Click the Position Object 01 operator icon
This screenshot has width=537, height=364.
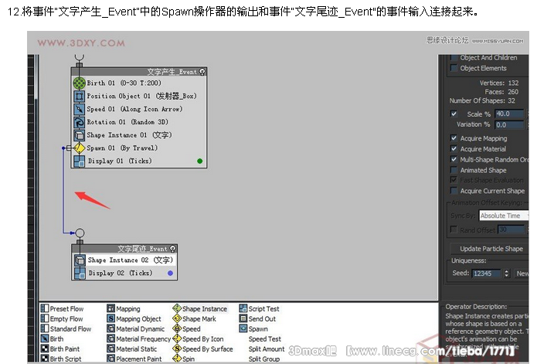coord(79,96)
